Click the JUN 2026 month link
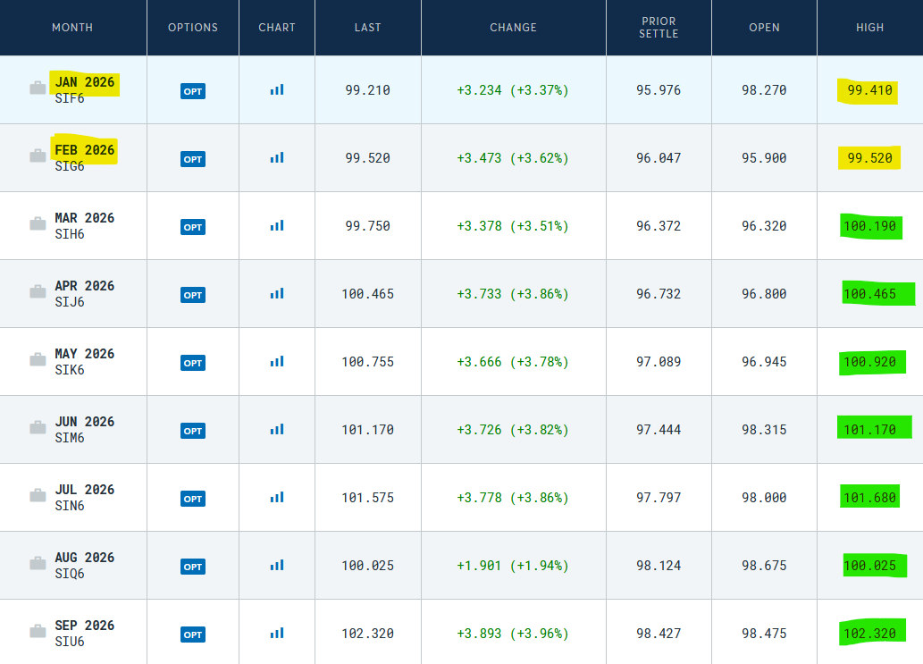The image size is (923, 664). click(84, 422)
